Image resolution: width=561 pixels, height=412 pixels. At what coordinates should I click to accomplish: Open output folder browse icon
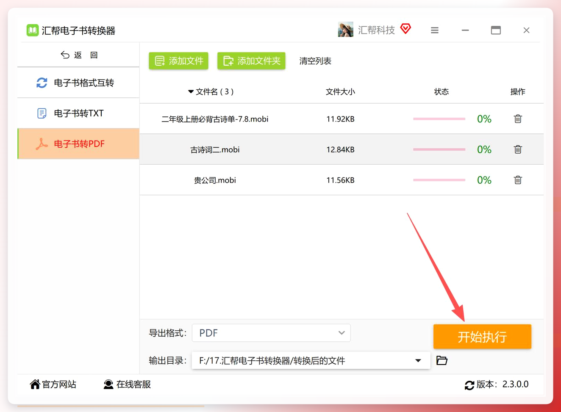pyautogui.click(x=442, y=360)
